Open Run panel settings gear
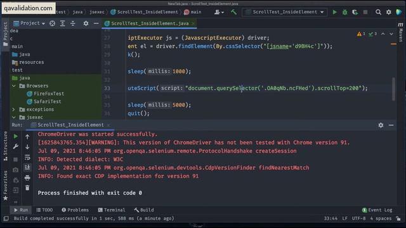406x228 pixels. coord(381,125)
